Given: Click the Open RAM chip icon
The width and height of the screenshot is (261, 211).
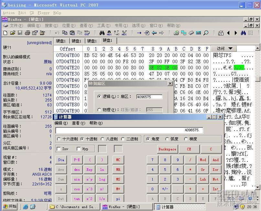Looking at the screenshot, I should point(191,33).
